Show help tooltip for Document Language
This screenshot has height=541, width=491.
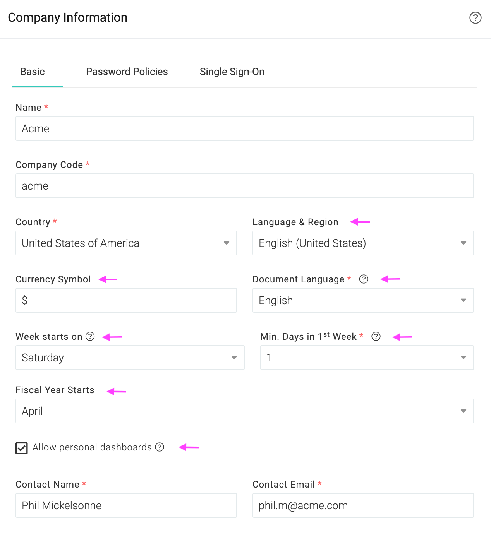point(364,279)
